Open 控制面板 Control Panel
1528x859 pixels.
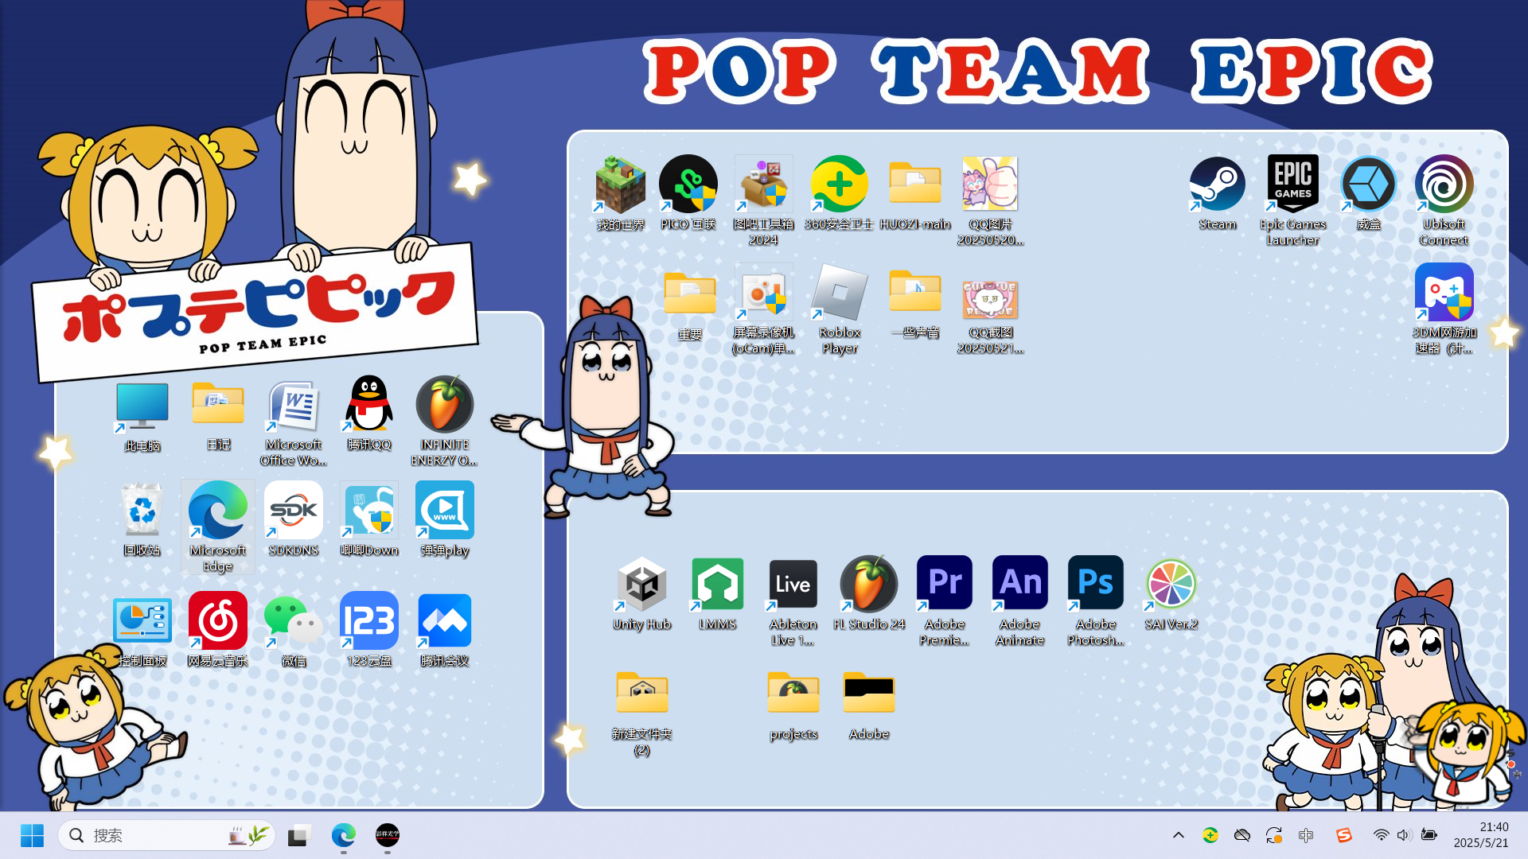(142, 631)
